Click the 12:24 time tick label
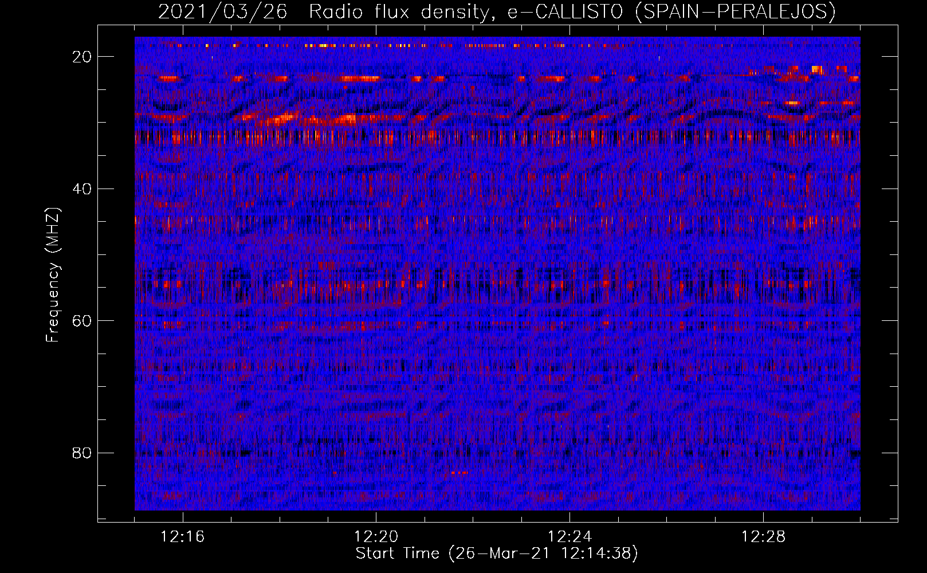 [570, 537]
